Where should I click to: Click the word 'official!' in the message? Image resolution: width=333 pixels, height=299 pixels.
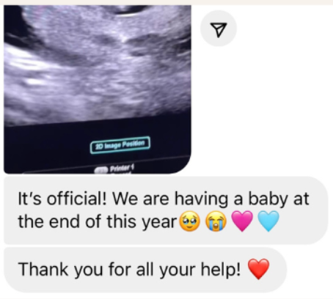pyautogui.click(x=77, y=199)
